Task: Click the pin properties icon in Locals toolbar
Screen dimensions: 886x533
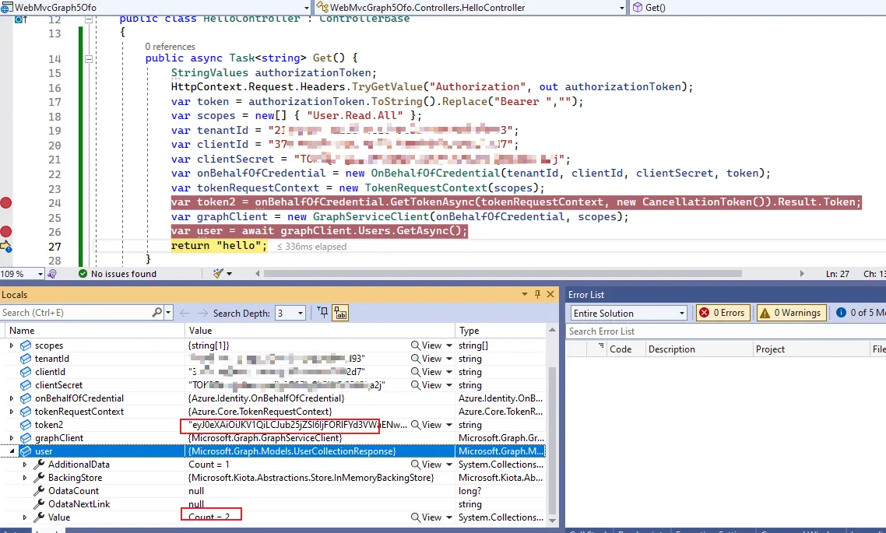Action: 322,312
